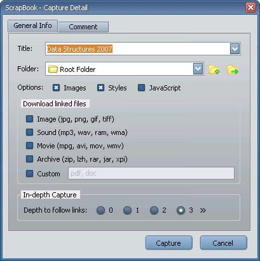260x261 pixels.
Task: Click the folder icon with green arrow
Action: point(233,70)
